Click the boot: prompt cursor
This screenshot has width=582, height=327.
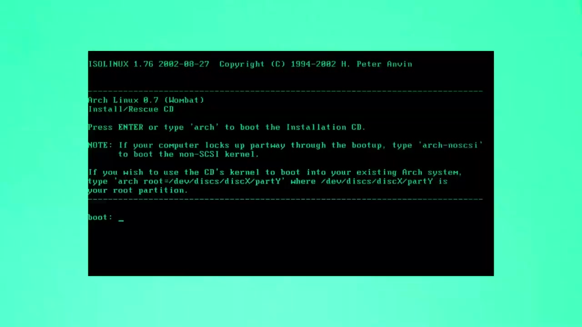coord(121,220)
